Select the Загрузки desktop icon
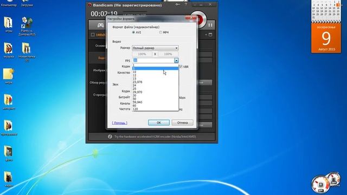347x195 pixels. 27,3
